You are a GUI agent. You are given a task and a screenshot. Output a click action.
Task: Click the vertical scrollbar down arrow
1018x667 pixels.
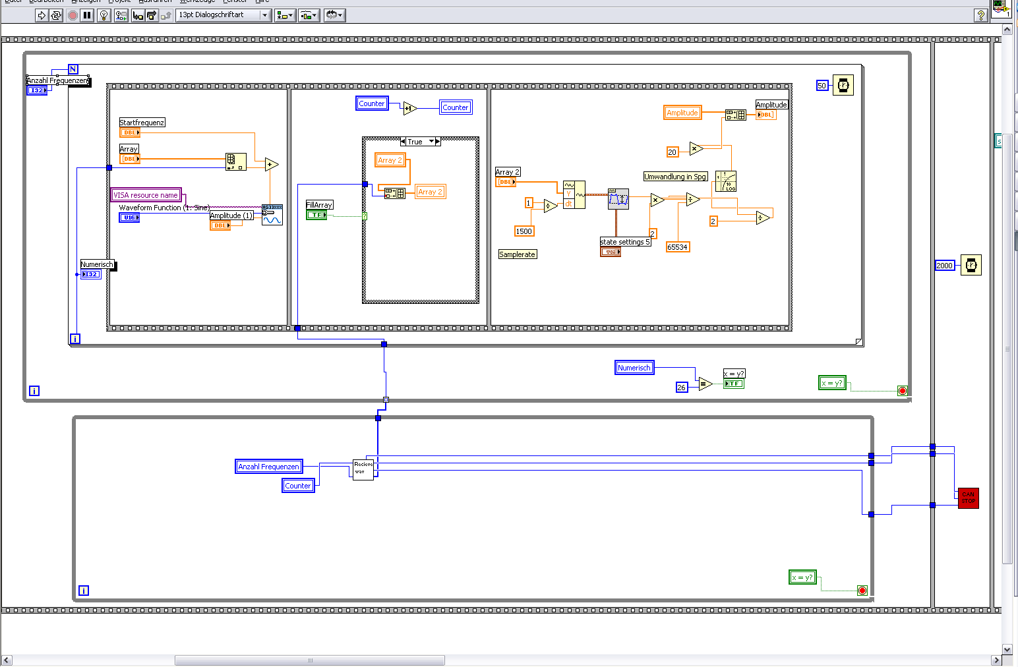[x=1007, y=649]
